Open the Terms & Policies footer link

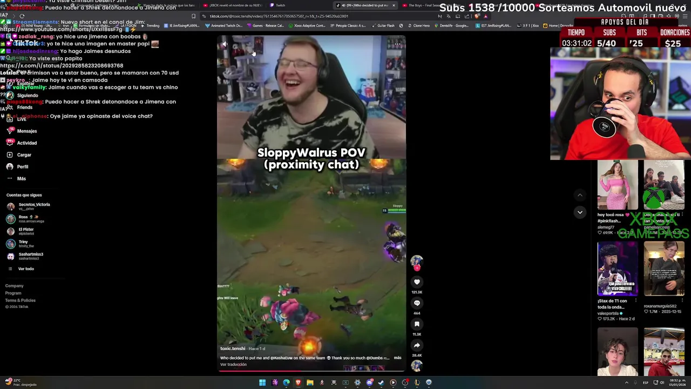point(21,300)
